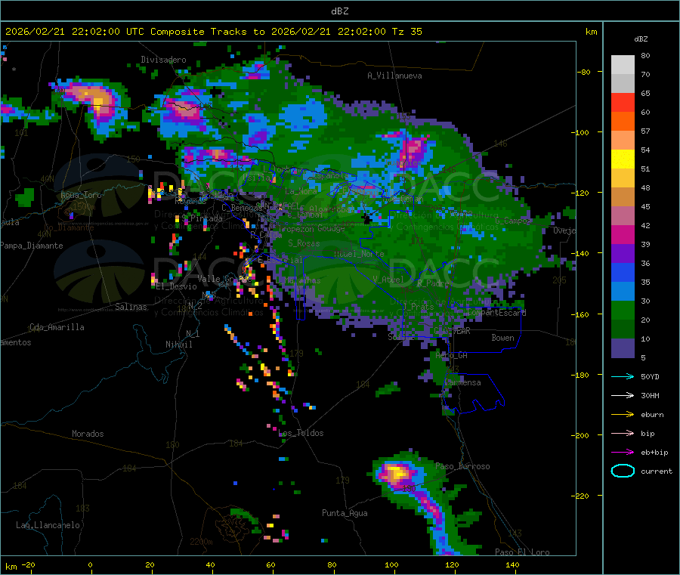Click the -80 tick on the right axis
This screenshot has height=575, width=680.
coord(583,72)
